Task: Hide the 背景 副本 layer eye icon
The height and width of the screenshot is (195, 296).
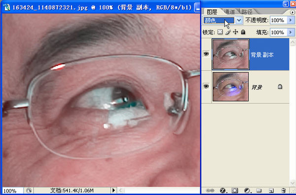Action: point(206,54)
